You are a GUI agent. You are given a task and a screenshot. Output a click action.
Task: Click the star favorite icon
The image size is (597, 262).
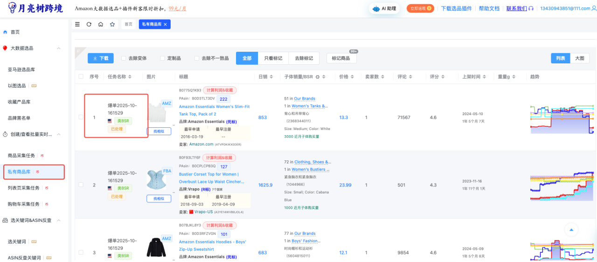click(112, 24)
